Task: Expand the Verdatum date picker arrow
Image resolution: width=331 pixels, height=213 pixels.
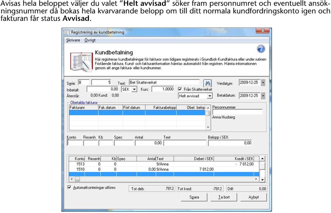Action: point(263,83)
